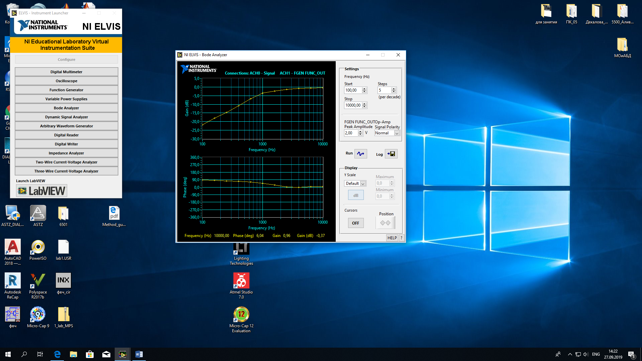Open the Signal Polarity Normal dropdown
642x361 pixels.
tap(387, 133)
